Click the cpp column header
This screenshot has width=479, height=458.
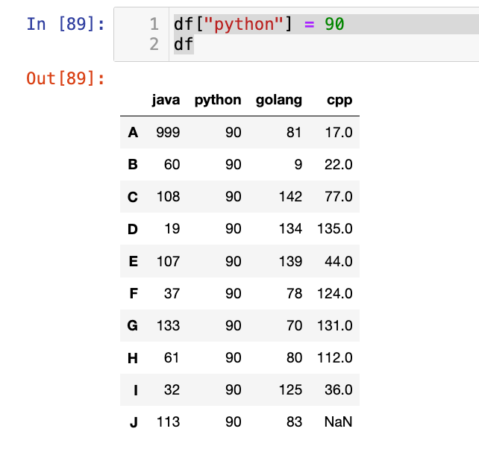(x=339, y=100)
